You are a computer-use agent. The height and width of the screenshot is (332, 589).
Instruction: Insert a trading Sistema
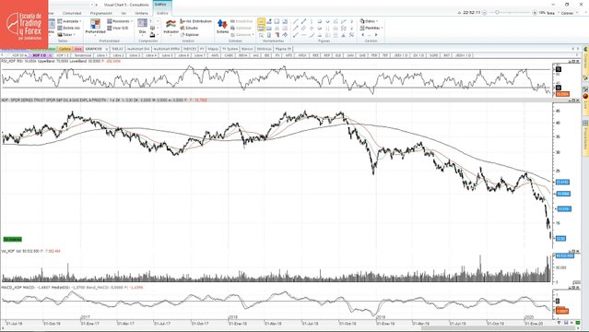222,27
